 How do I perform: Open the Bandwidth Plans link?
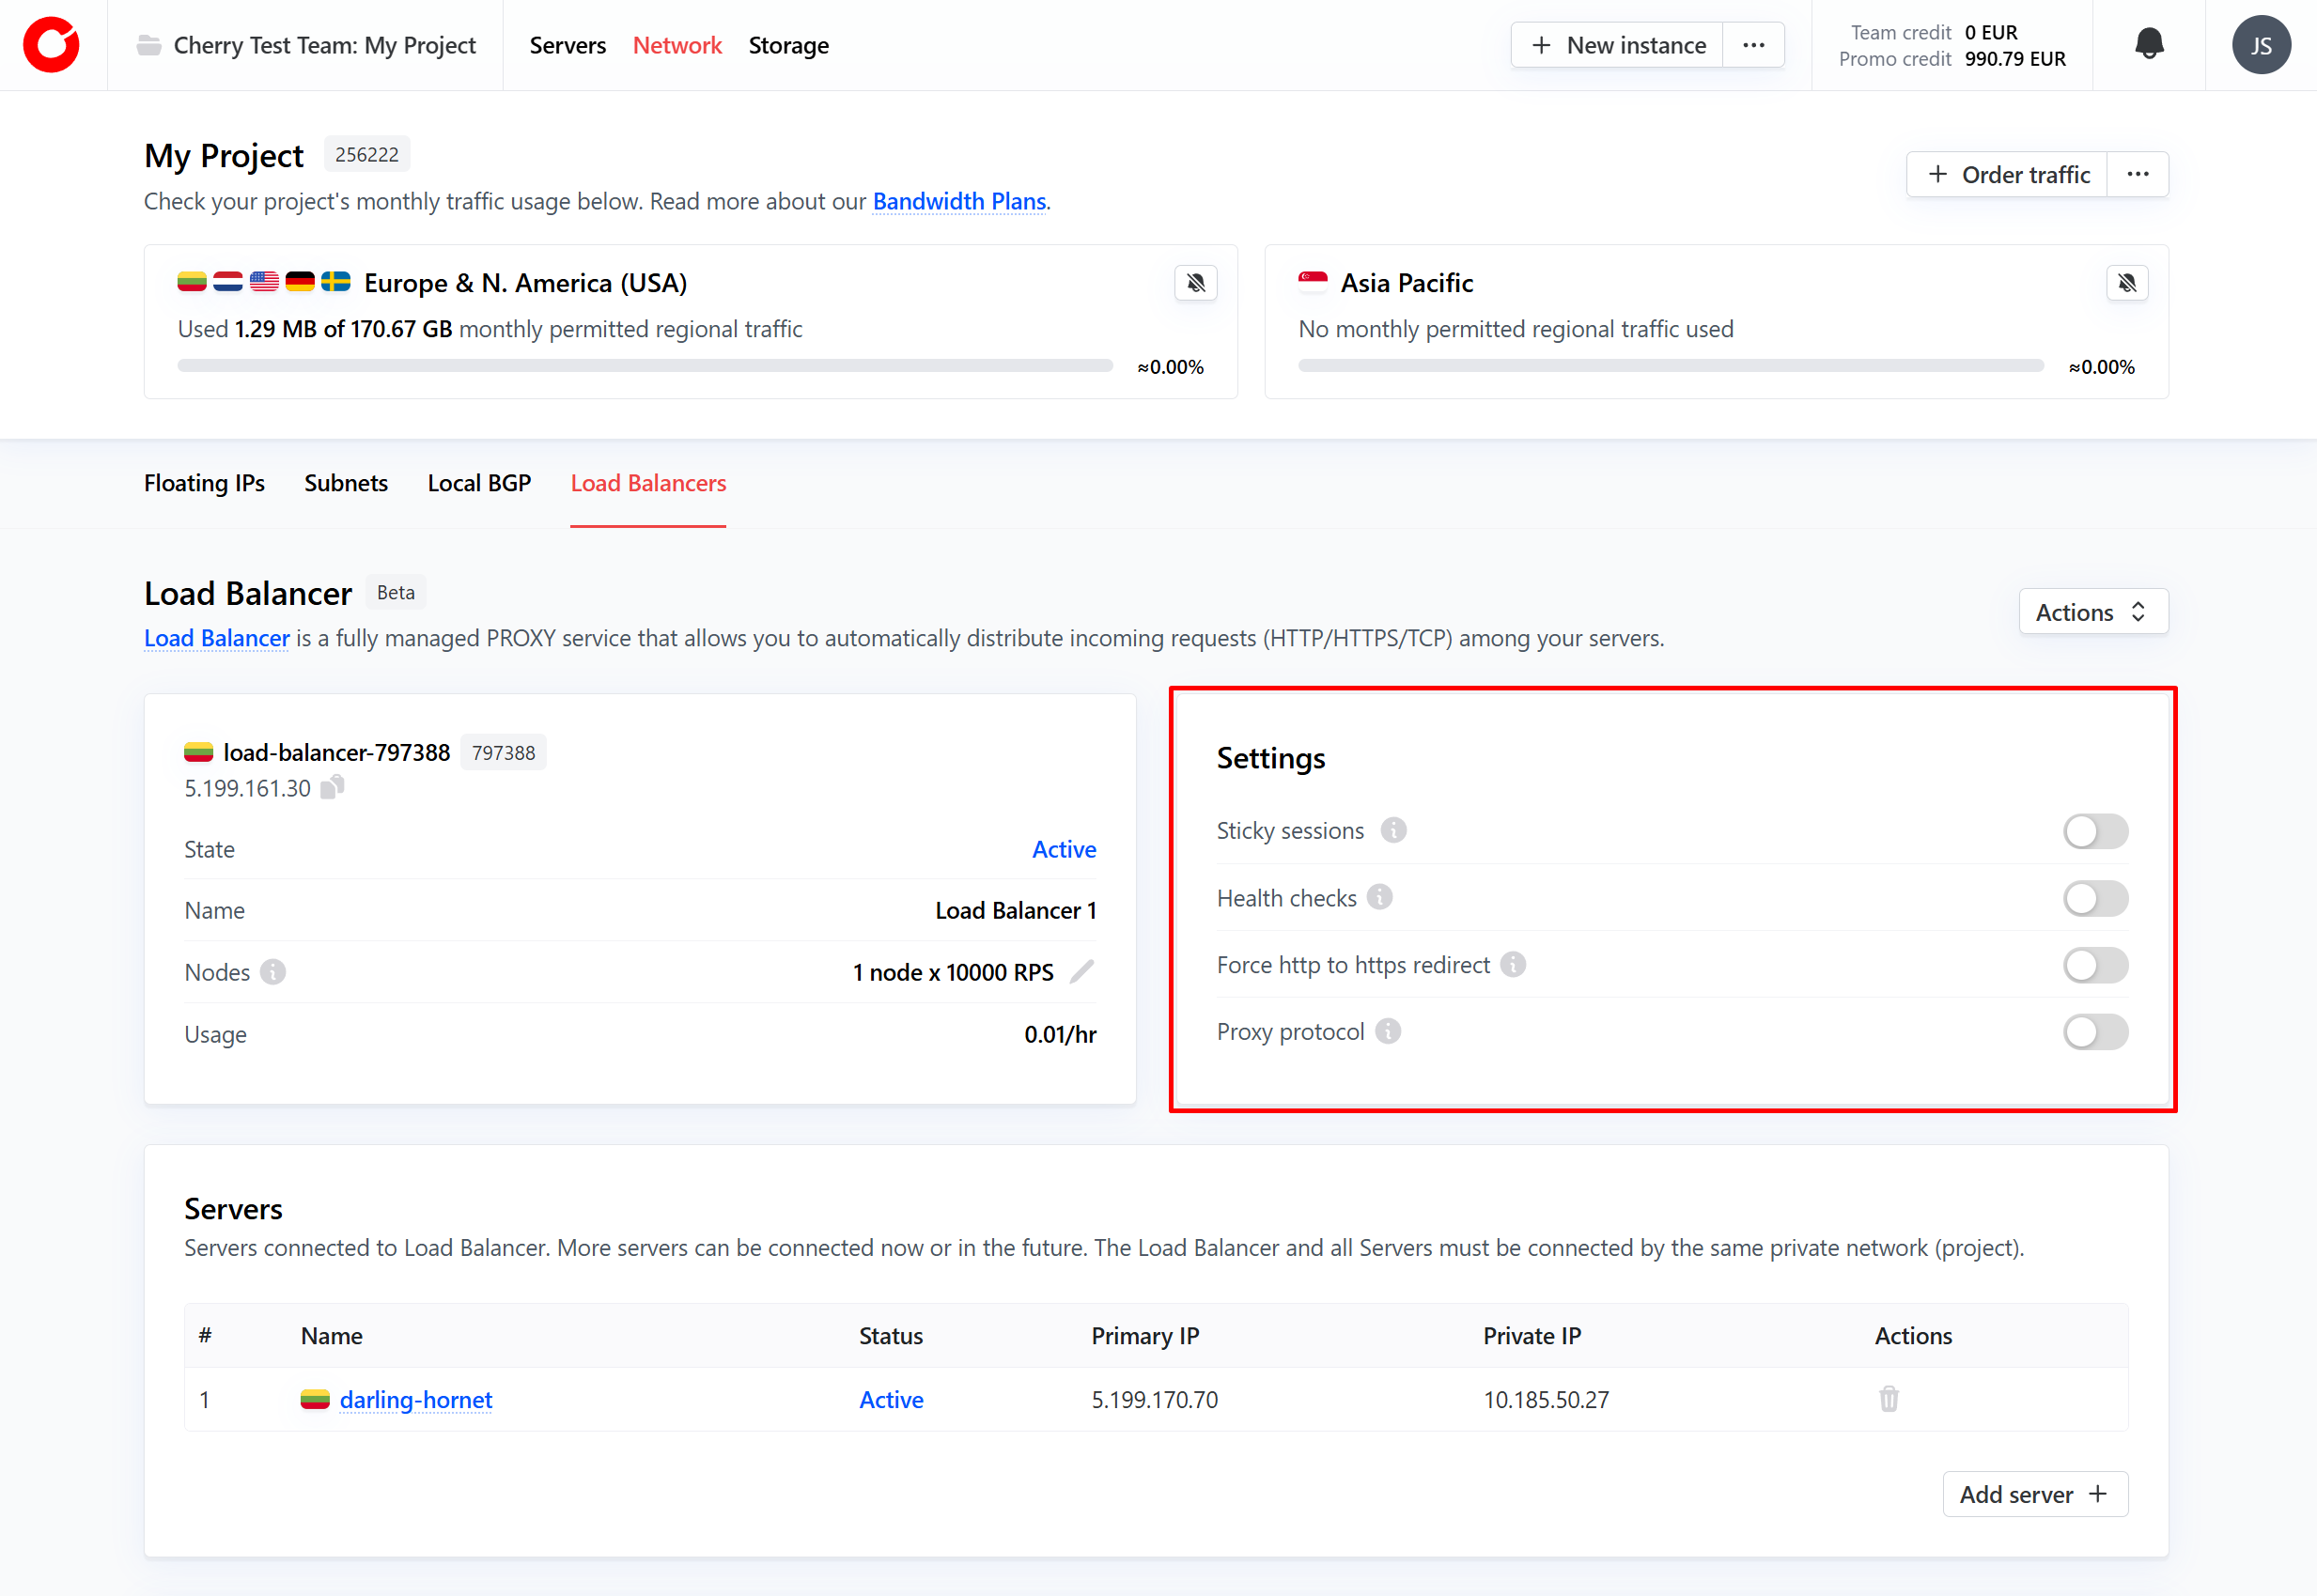click(958, 201)
